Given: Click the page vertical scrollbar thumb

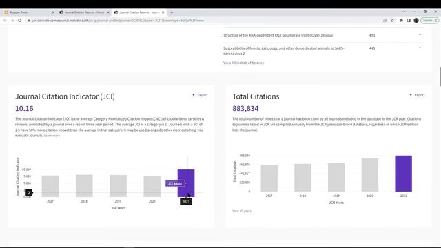Looking at the screenshot, I should pos(440,76).
